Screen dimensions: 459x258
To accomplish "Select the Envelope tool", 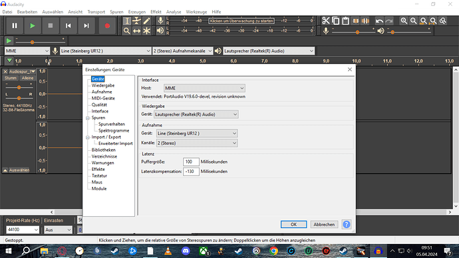I will [x=137, y=21].
